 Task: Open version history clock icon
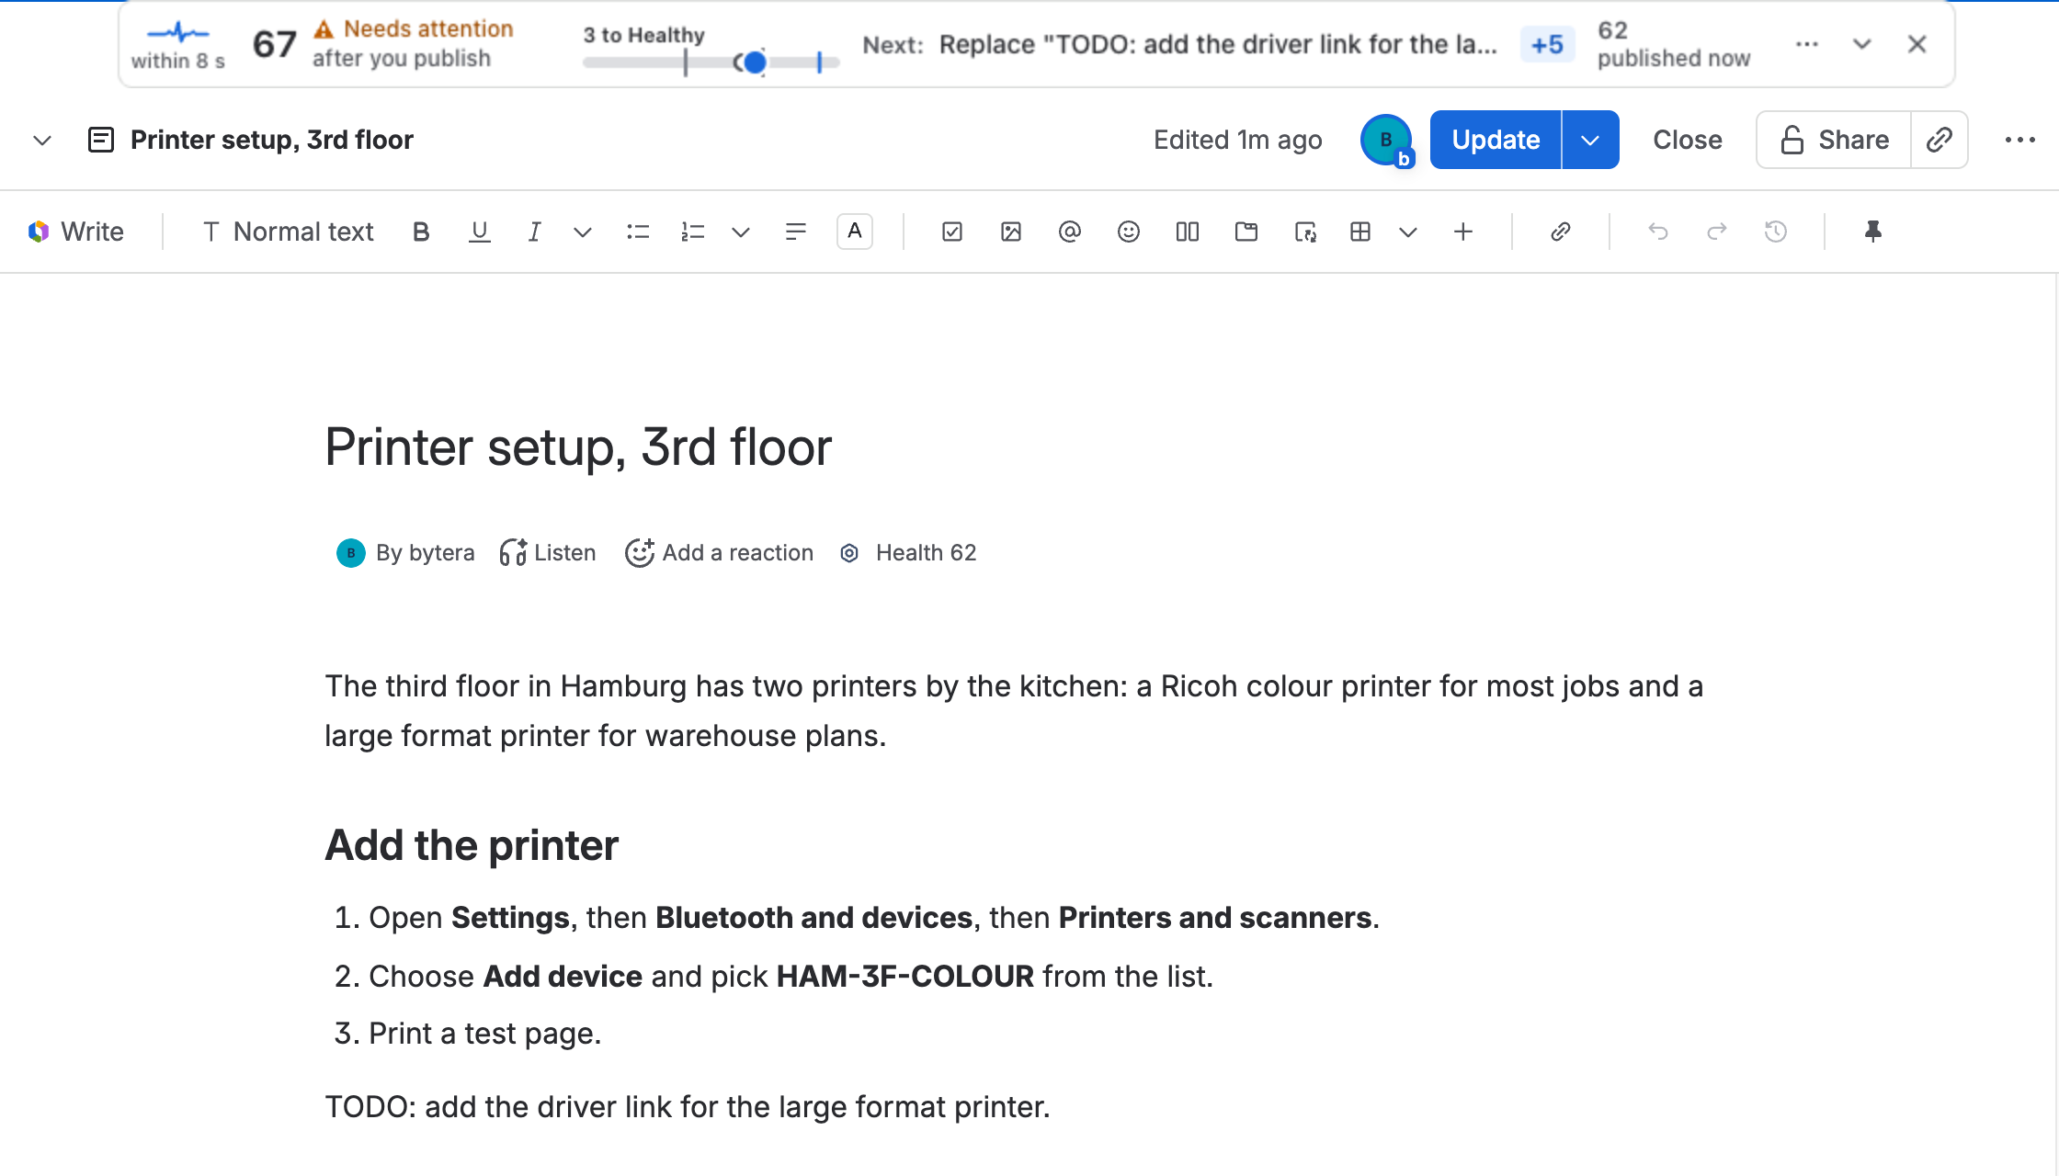click(1776, 232)
